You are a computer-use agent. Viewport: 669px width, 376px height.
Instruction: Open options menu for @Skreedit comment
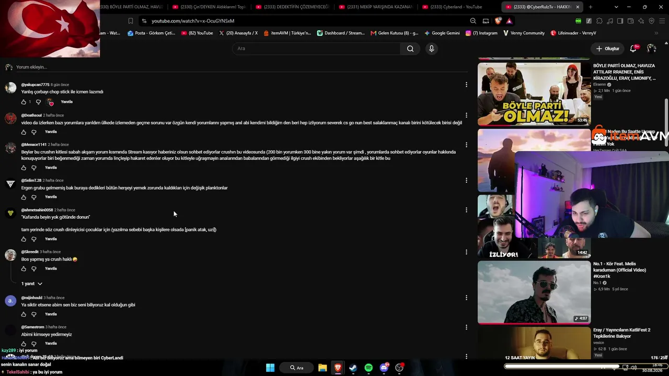point(466,252)
